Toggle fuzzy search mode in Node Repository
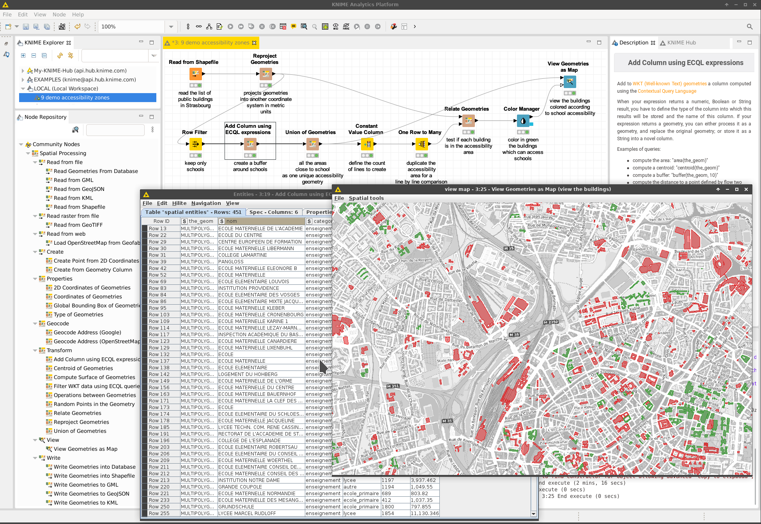Image resolution: width=761 pixels, height=524 pixels. click(x=75, y=130)
